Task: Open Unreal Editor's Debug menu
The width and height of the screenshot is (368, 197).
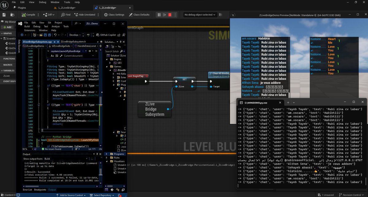Action: [x=43, y=2]
